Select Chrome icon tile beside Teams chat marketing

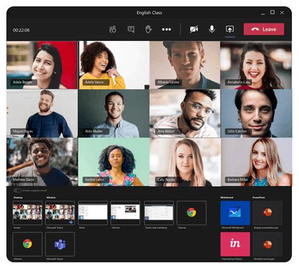pyautogui.click(x=192, y=213)
